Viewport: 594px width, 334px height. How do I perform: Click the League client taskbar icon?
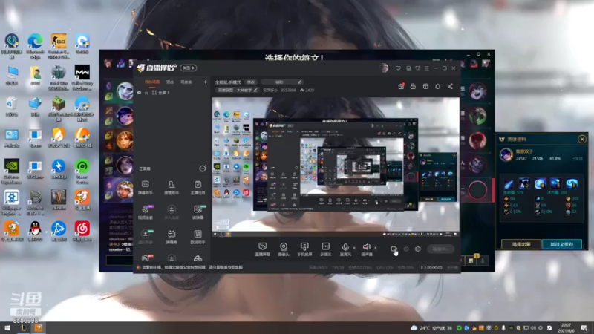[x=23, y=328]
